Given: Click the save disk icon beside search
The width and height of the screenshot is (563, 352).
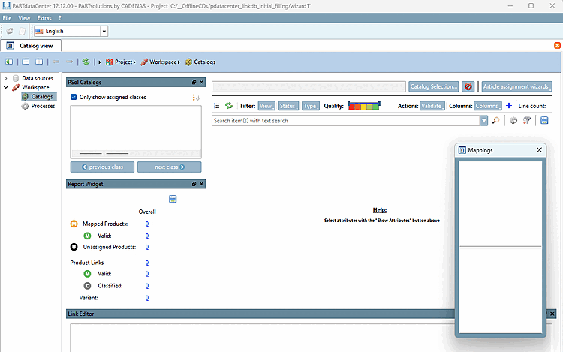Looking at the screenshot, I should tap(544, 121).
